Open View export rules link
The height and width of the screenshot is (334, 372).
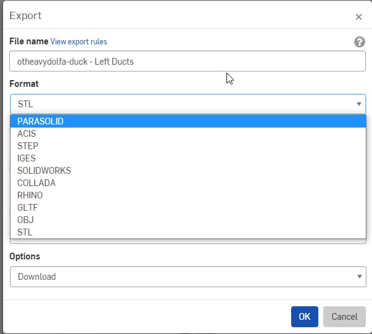79,41
